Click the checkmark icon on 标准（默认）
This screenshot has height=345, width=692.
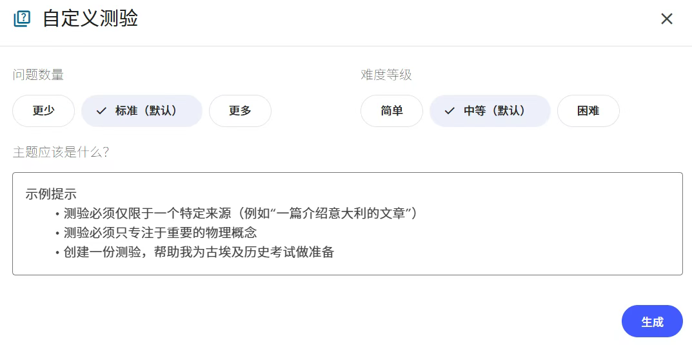click(x=101, y=111)
